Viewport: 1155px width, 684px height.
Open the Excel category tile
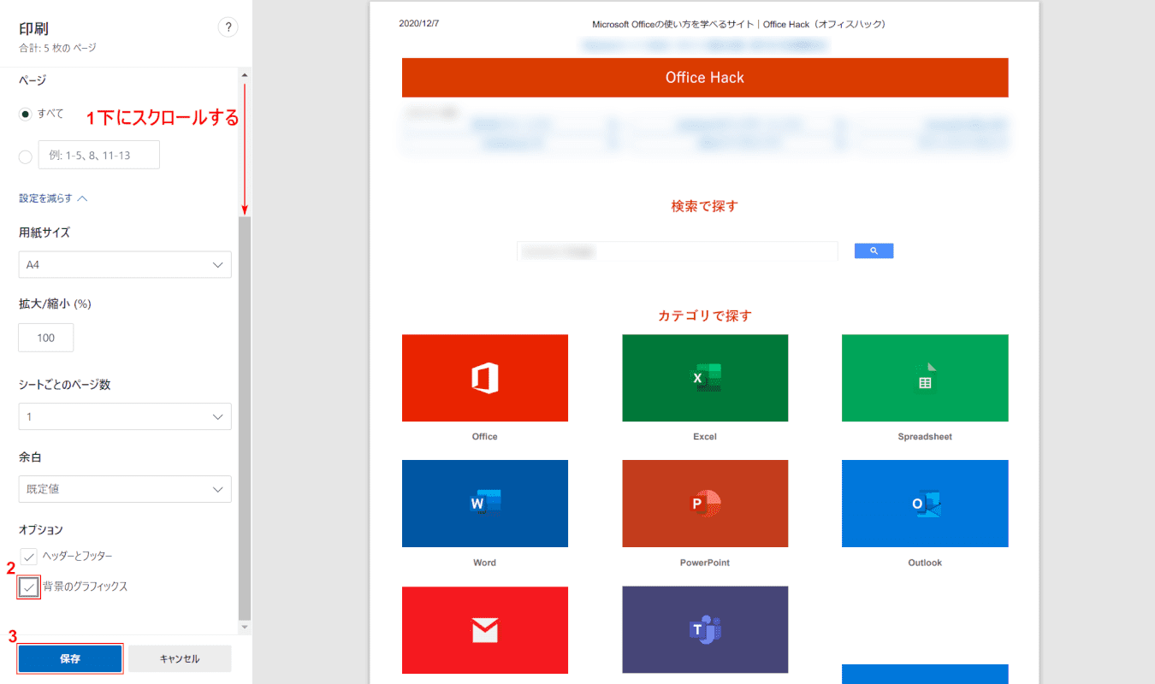(x=705, y=378)
